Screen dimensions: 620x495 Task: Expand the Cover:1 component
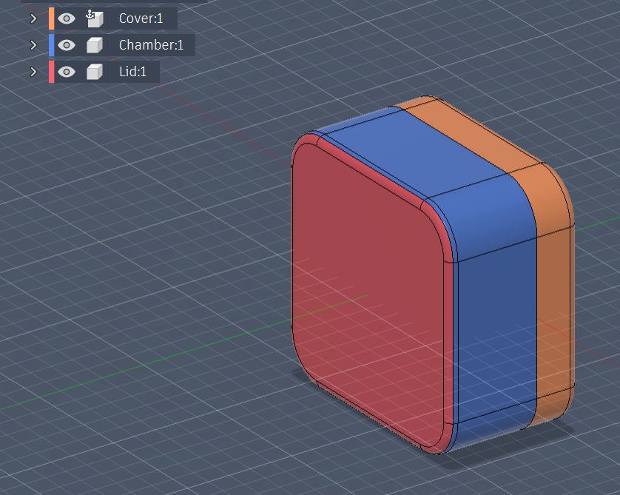33,18
